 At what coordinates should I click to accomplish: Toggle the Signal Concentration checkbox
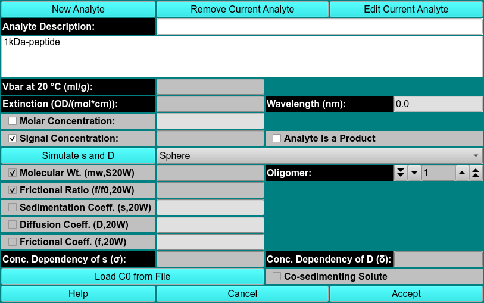coord(13,139)
